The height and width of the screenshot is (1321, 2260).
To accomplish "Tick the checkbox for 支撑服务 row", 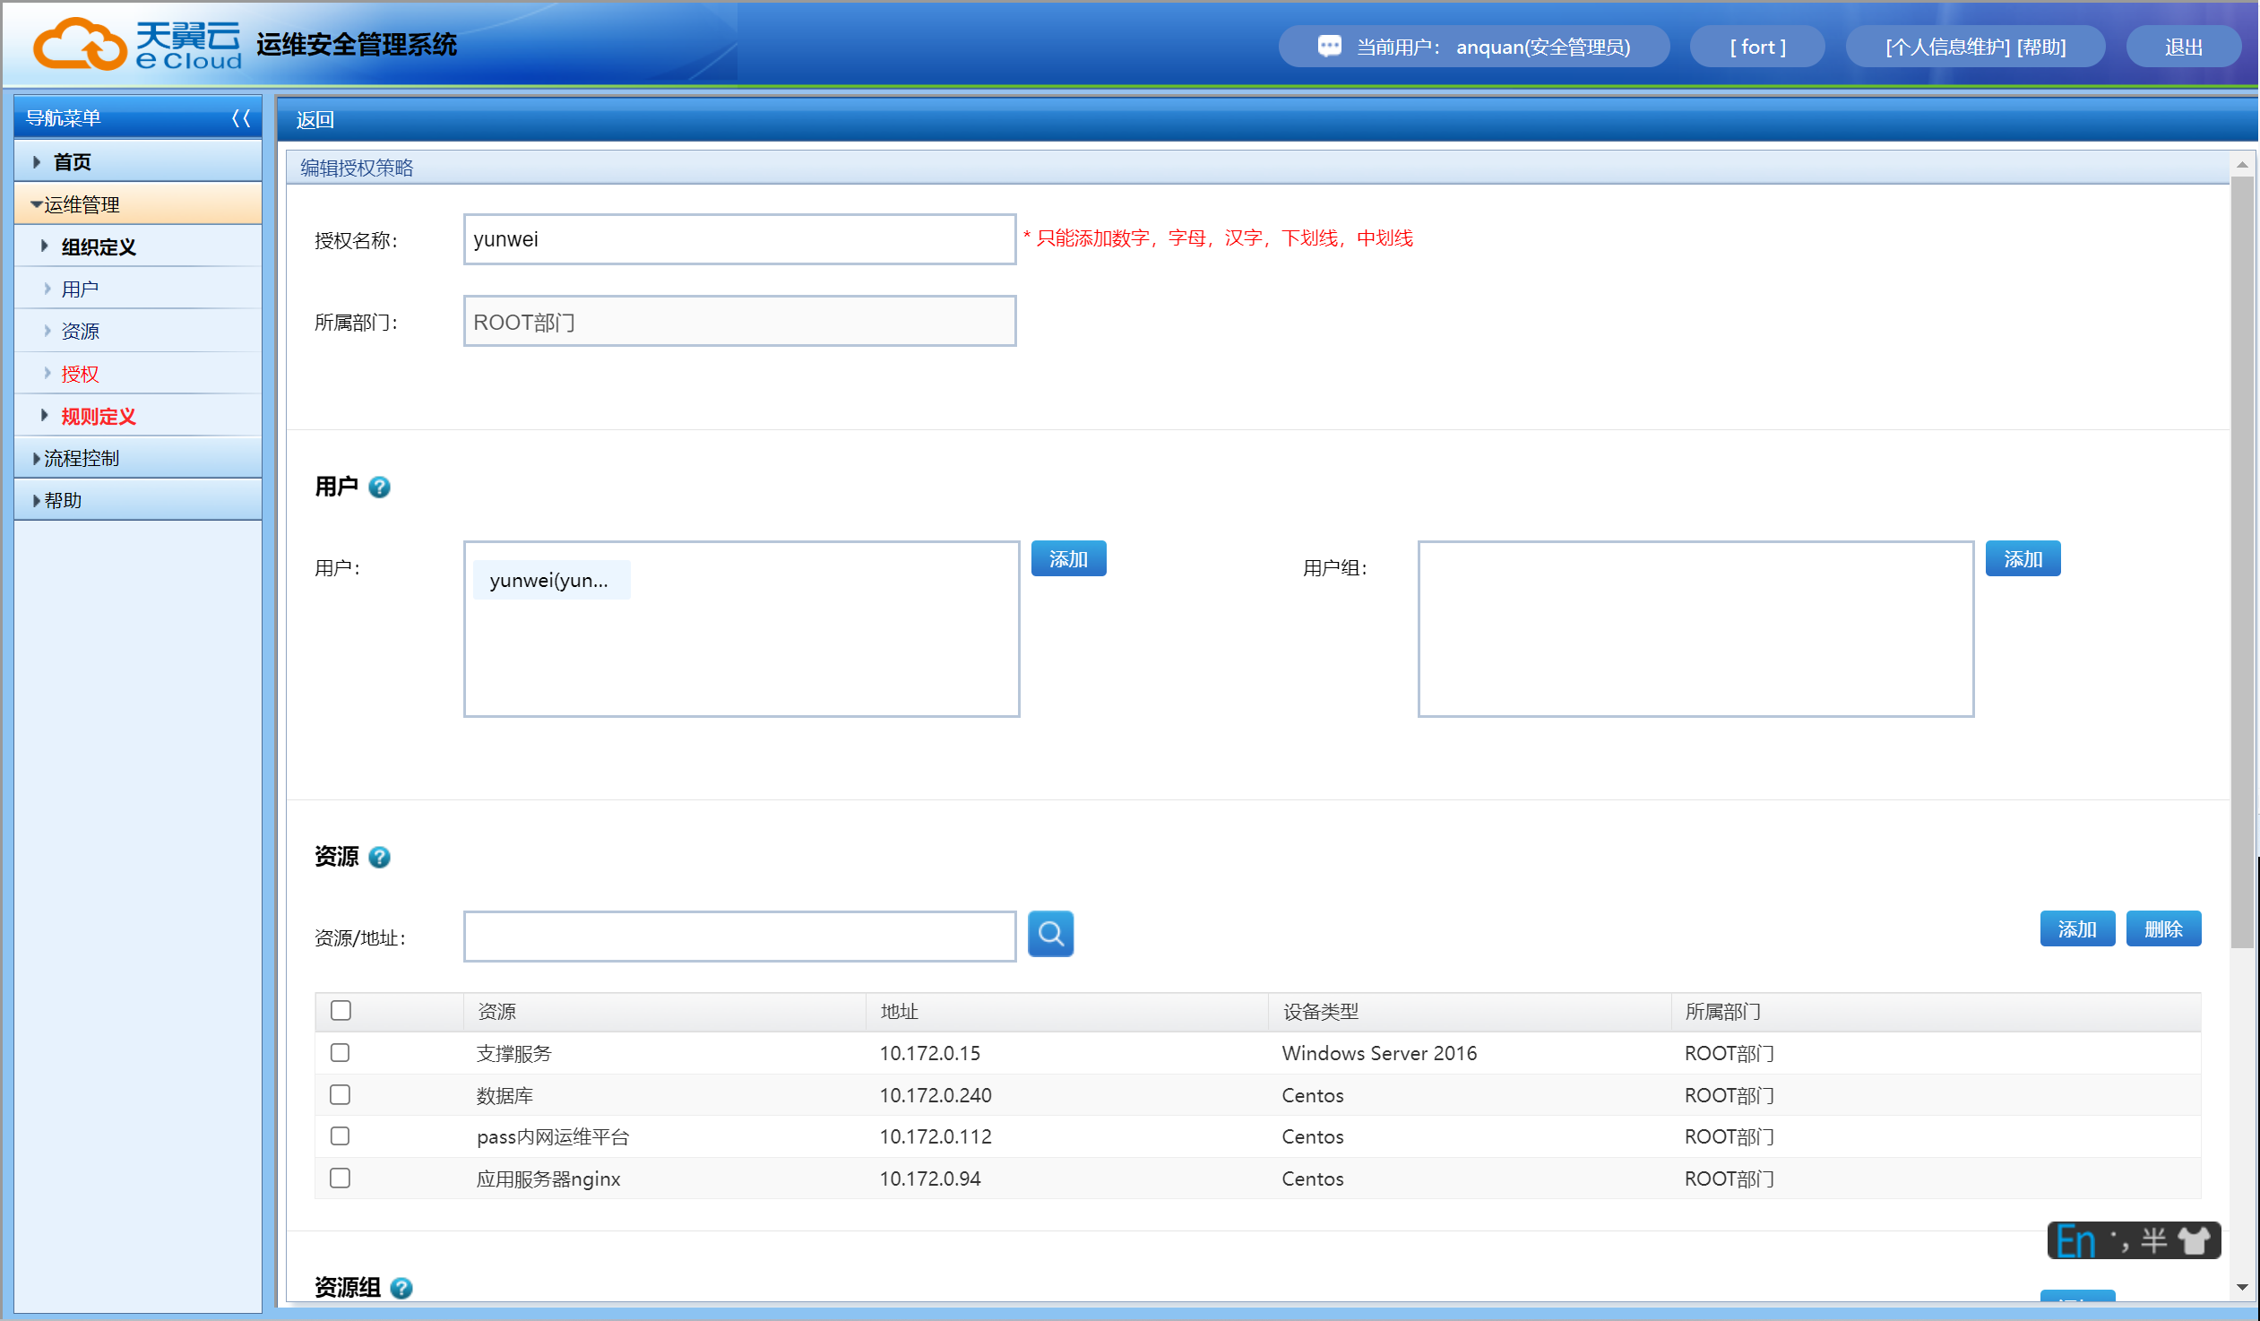I will click(340, 1053).
